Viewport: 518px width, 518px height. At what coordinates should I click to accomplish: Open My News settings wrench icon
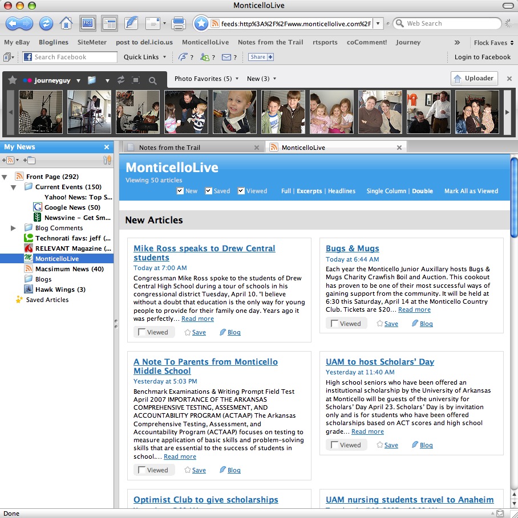tap(107, 160)
